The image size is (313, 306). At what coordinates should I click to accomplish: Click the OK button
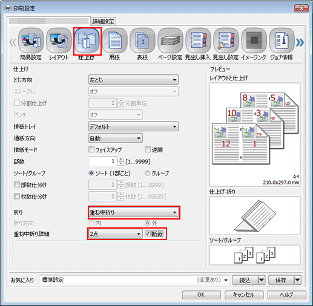pyautogui.click(x=201, y=295)
